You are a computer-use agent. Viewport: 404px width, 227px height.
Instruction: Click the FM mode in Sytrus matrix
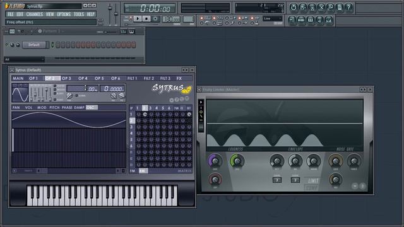pyautogui.click(x=133, y=171)
